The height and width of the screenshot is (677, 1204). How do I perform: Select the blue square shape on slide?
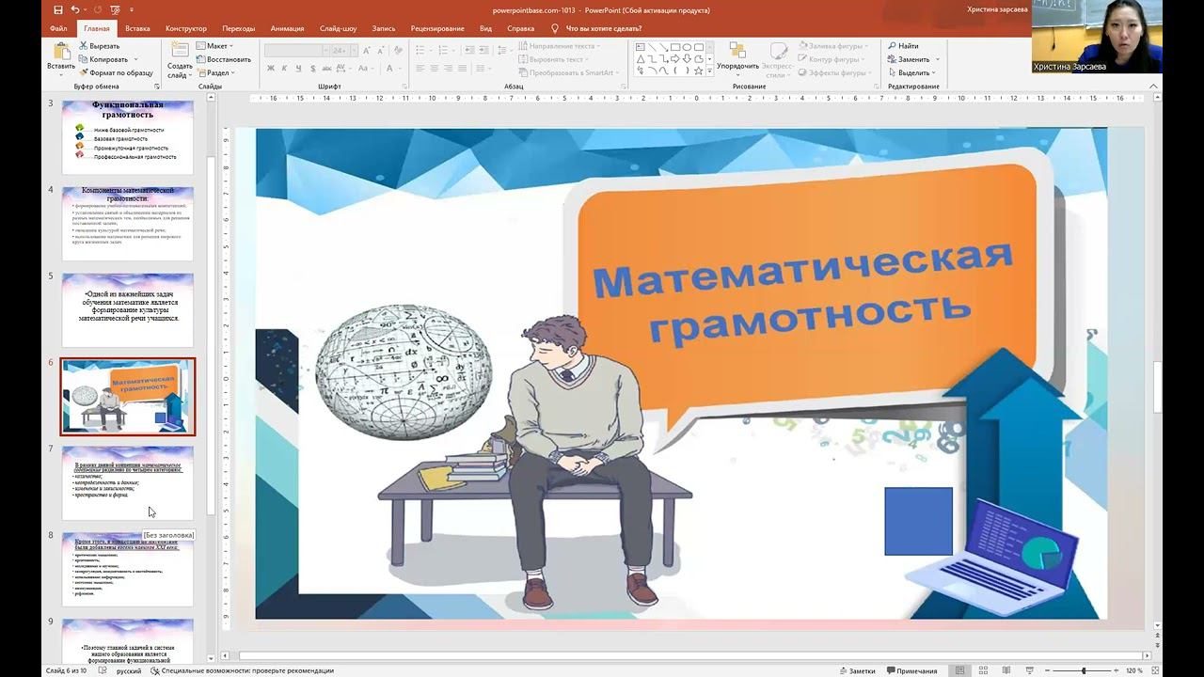pyautogui.click(x=918, y=521)
